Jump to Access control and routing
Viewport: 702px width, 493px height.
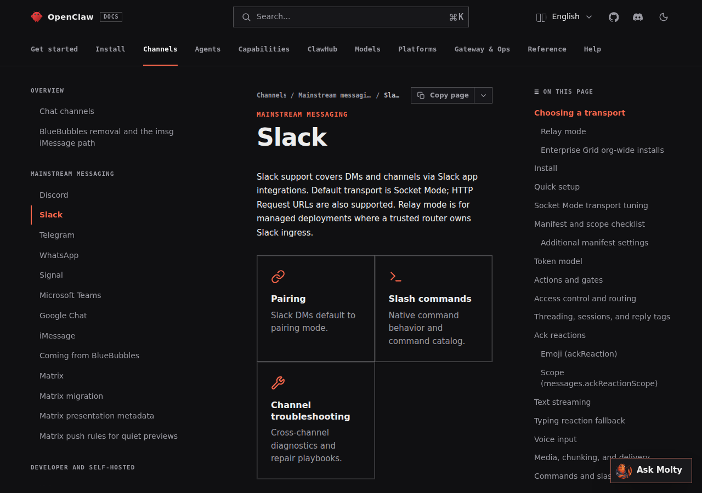(x=585, y=299)
